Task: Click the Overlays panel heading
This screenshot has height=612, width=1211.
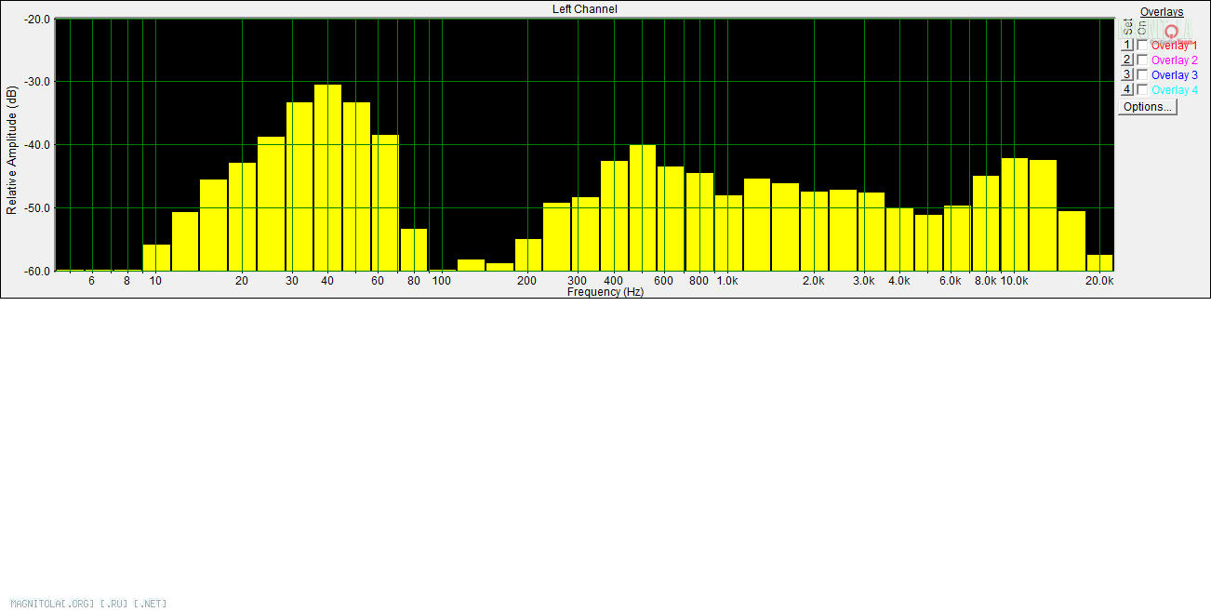Action: tap(1162, 12)
